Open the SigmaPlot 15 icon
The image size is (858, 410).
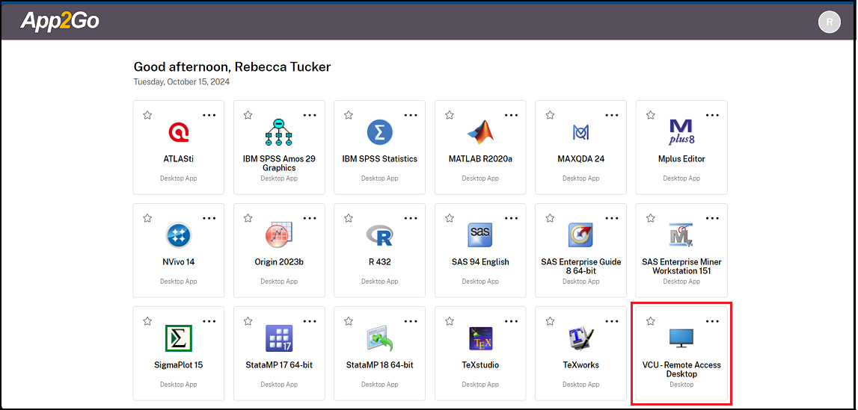click(x=178, y=338)
